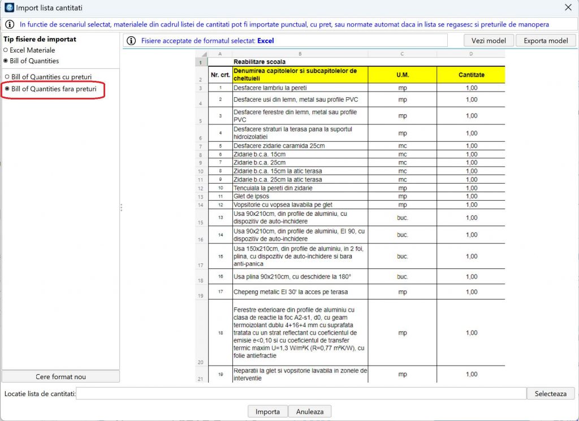Click 'Usa 150x210cm, din profile de aluminiu' text
The height and width of the screenshot is (421, 579).
pyautogui.click(x=299, y=256)
